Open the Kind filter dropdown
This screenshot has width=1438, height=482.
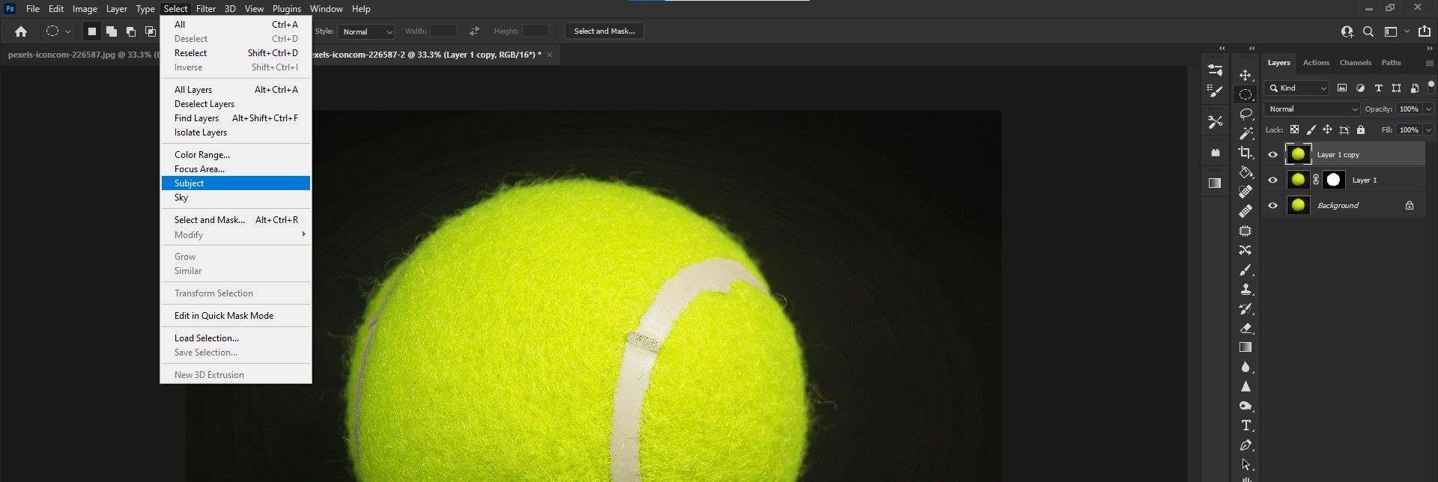coord(1296,88)
